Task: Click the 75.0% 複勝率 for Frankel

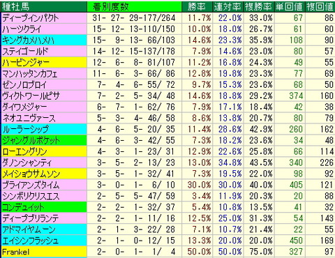Action: point(261,252)
